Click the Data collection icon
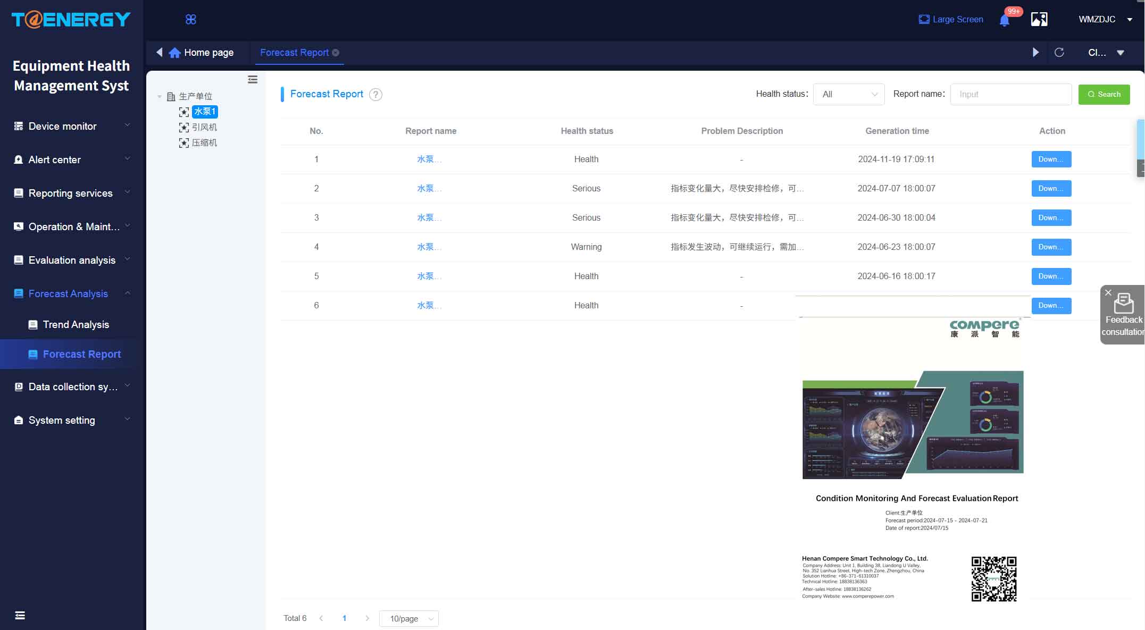Screen dimensions: 1145x630 (19, 387)
